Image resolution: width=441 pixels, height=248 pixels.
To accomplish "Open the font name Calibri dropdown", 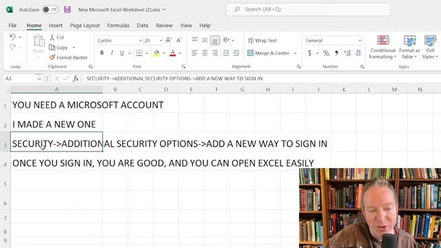I will pos(140,41).
